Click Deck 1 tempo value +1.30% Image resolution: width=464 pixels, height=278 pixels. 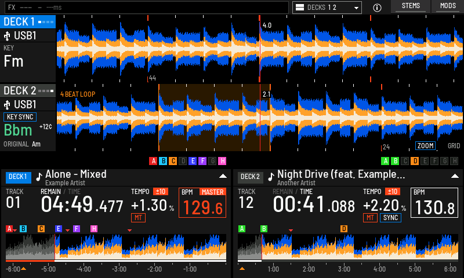pyautogui.click(x=153, y=206)
